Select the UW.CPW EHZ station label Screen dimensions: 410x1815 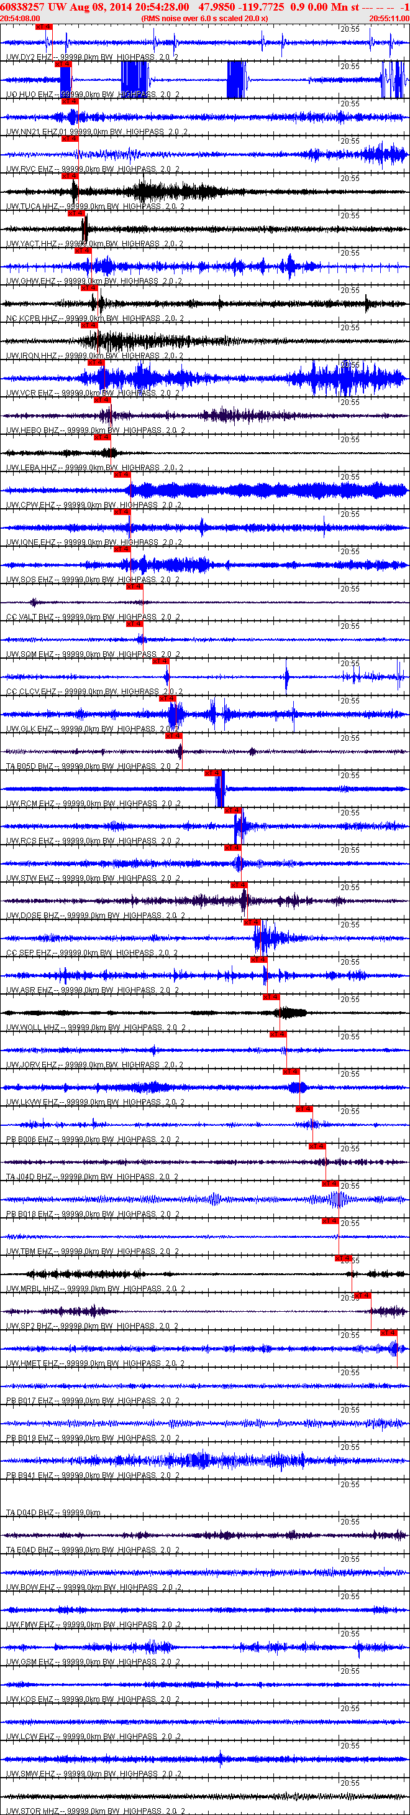click(x=94, y=505)
